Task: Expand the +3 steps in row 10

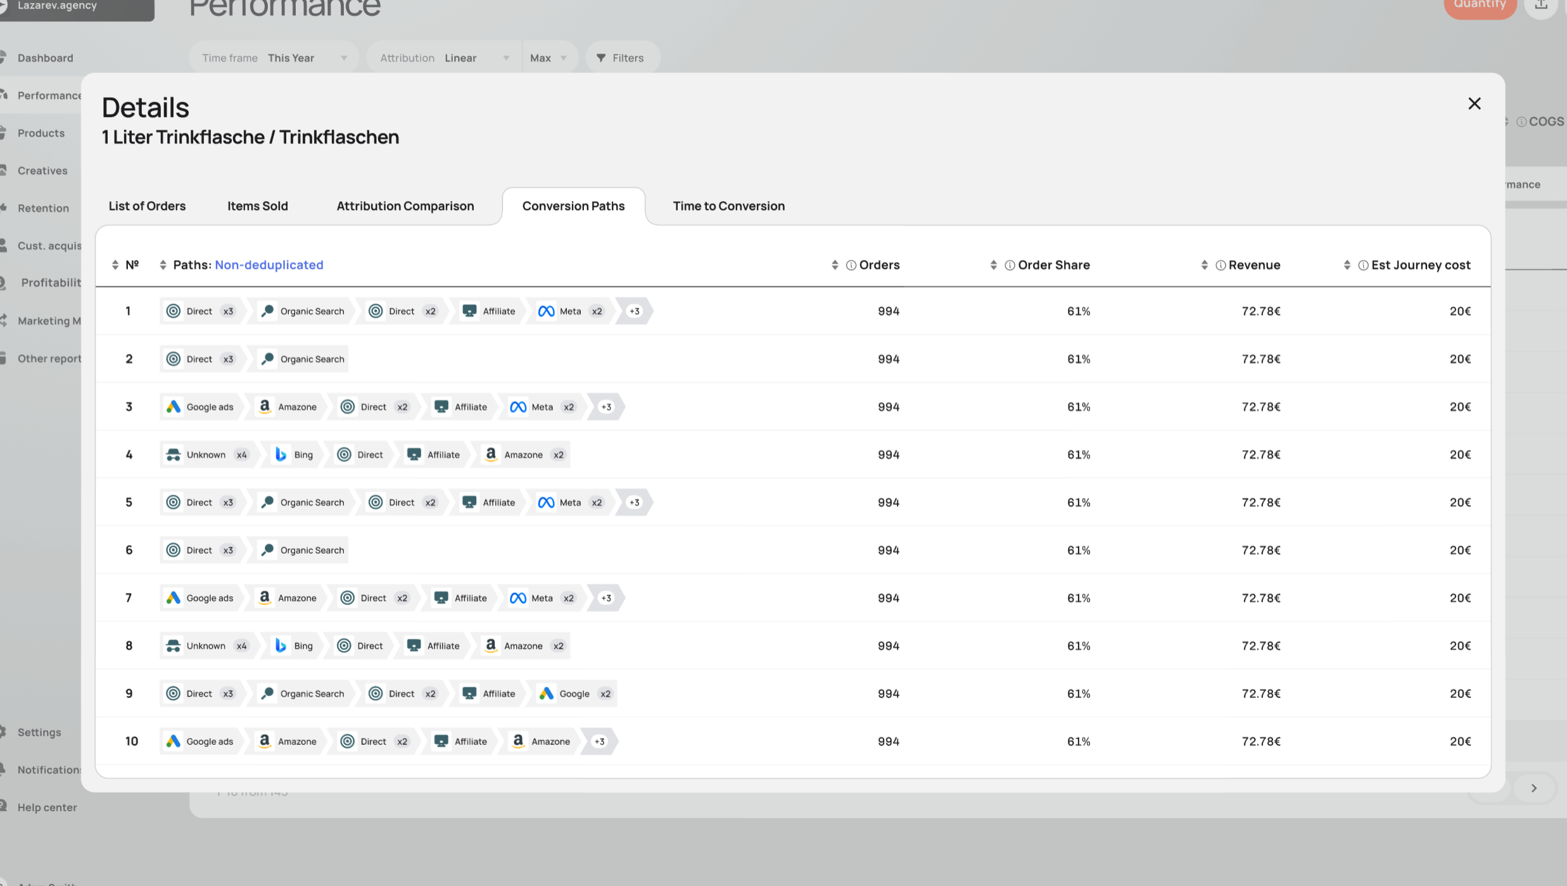Action: pyautogui.click(x=599, y=741)
